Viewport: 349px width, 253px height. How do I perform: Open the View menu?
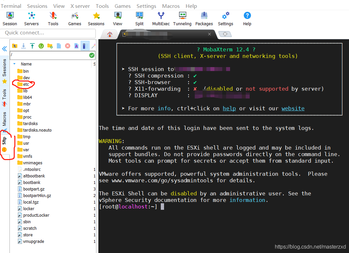59,6
